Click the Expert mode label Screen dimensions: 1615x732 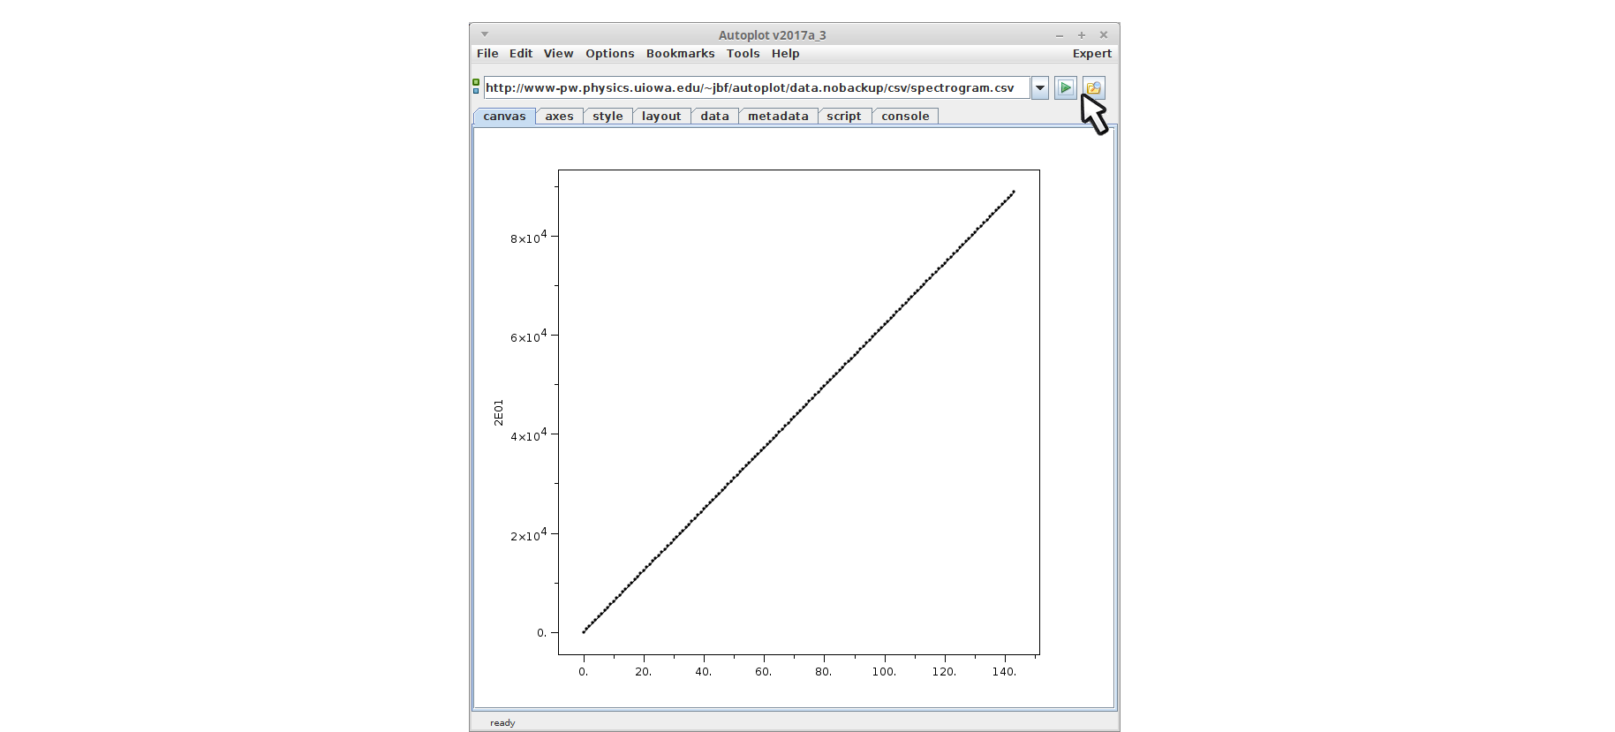[1091, 53]
